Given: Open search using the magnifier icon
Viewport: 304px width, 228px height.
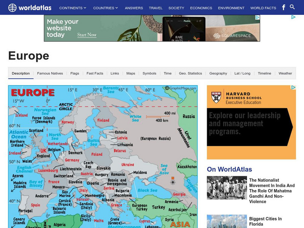Looking at the screenshot, I should point(293,7).
